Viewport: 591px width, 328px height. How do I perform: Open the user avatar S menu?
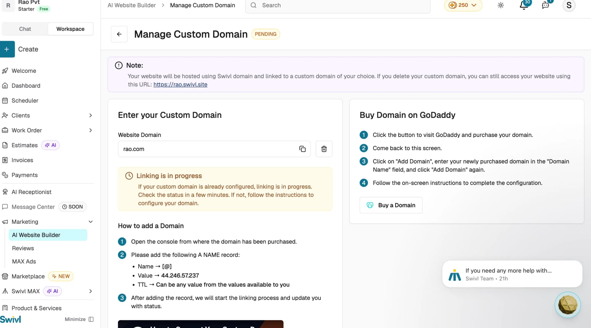click(x=569, y=5)
